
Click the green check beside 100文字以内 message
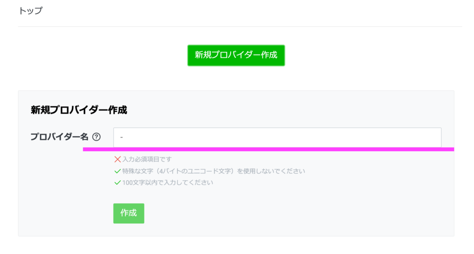click(117, 183)
